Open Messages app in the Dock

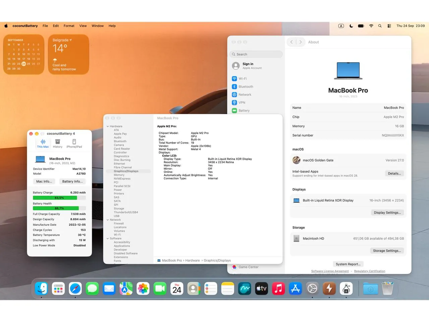92,288
